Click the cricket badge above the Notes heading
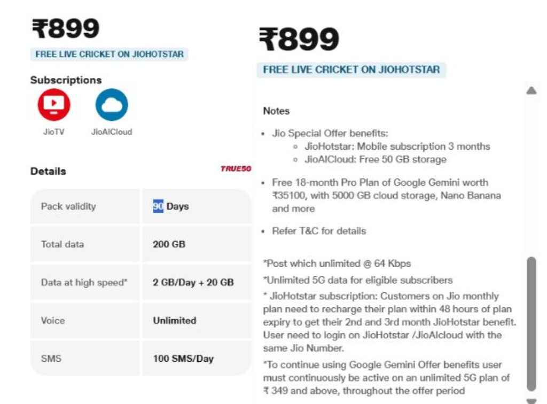This screenshot has width=547, height=404. [x=351, y=69]
